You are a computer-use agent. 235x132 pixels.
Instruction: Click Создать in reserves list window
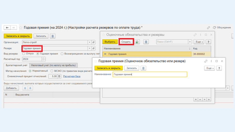(126, 42)
